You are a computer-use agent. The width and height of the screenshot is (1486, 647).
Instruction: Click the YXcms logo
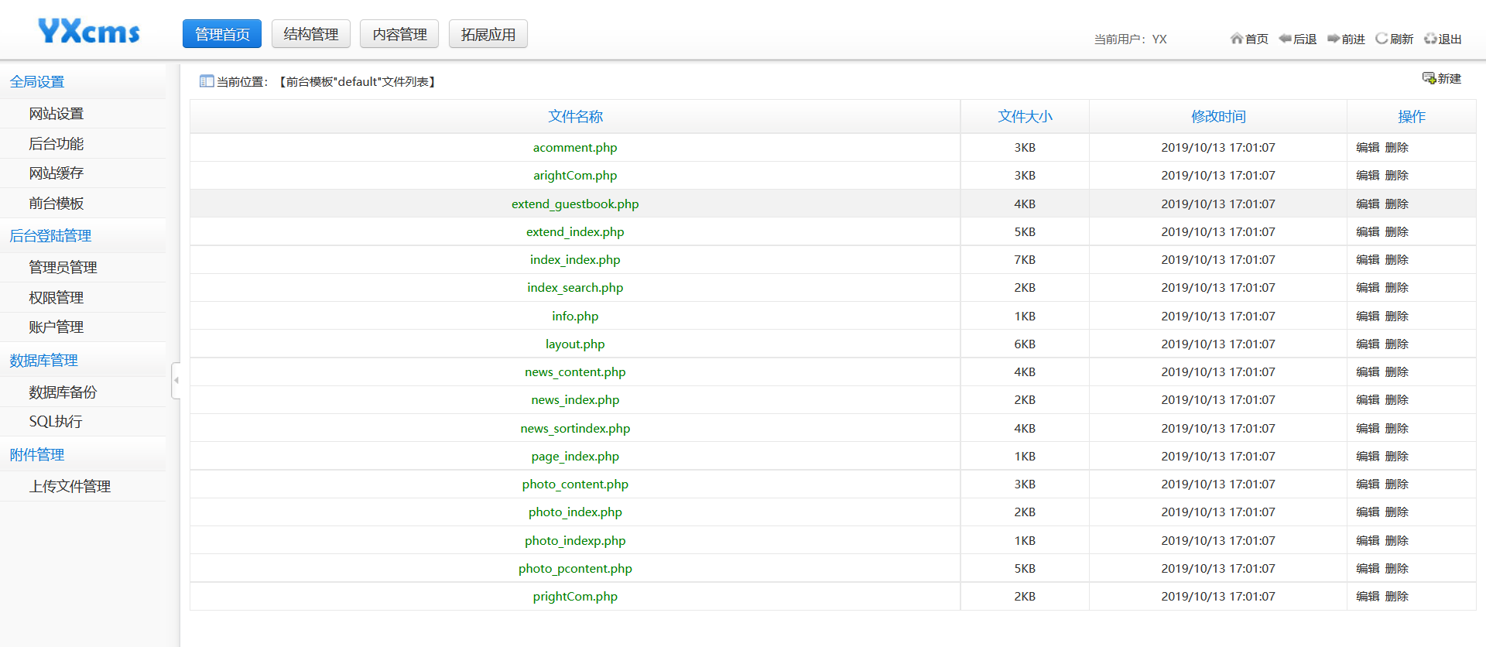pyautogui.click(x=89, y=33)
